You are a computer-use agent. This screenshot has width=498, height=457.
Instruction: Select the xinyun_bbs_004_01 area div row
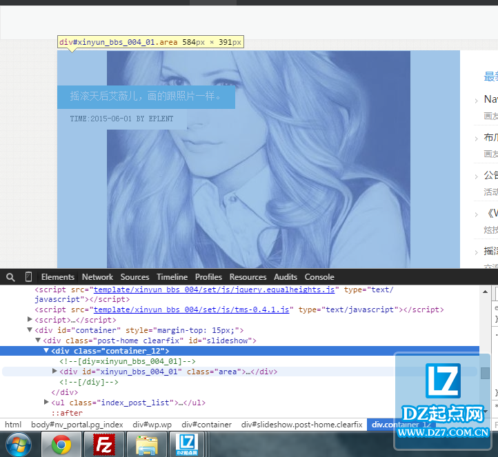(x=239, y=372)
